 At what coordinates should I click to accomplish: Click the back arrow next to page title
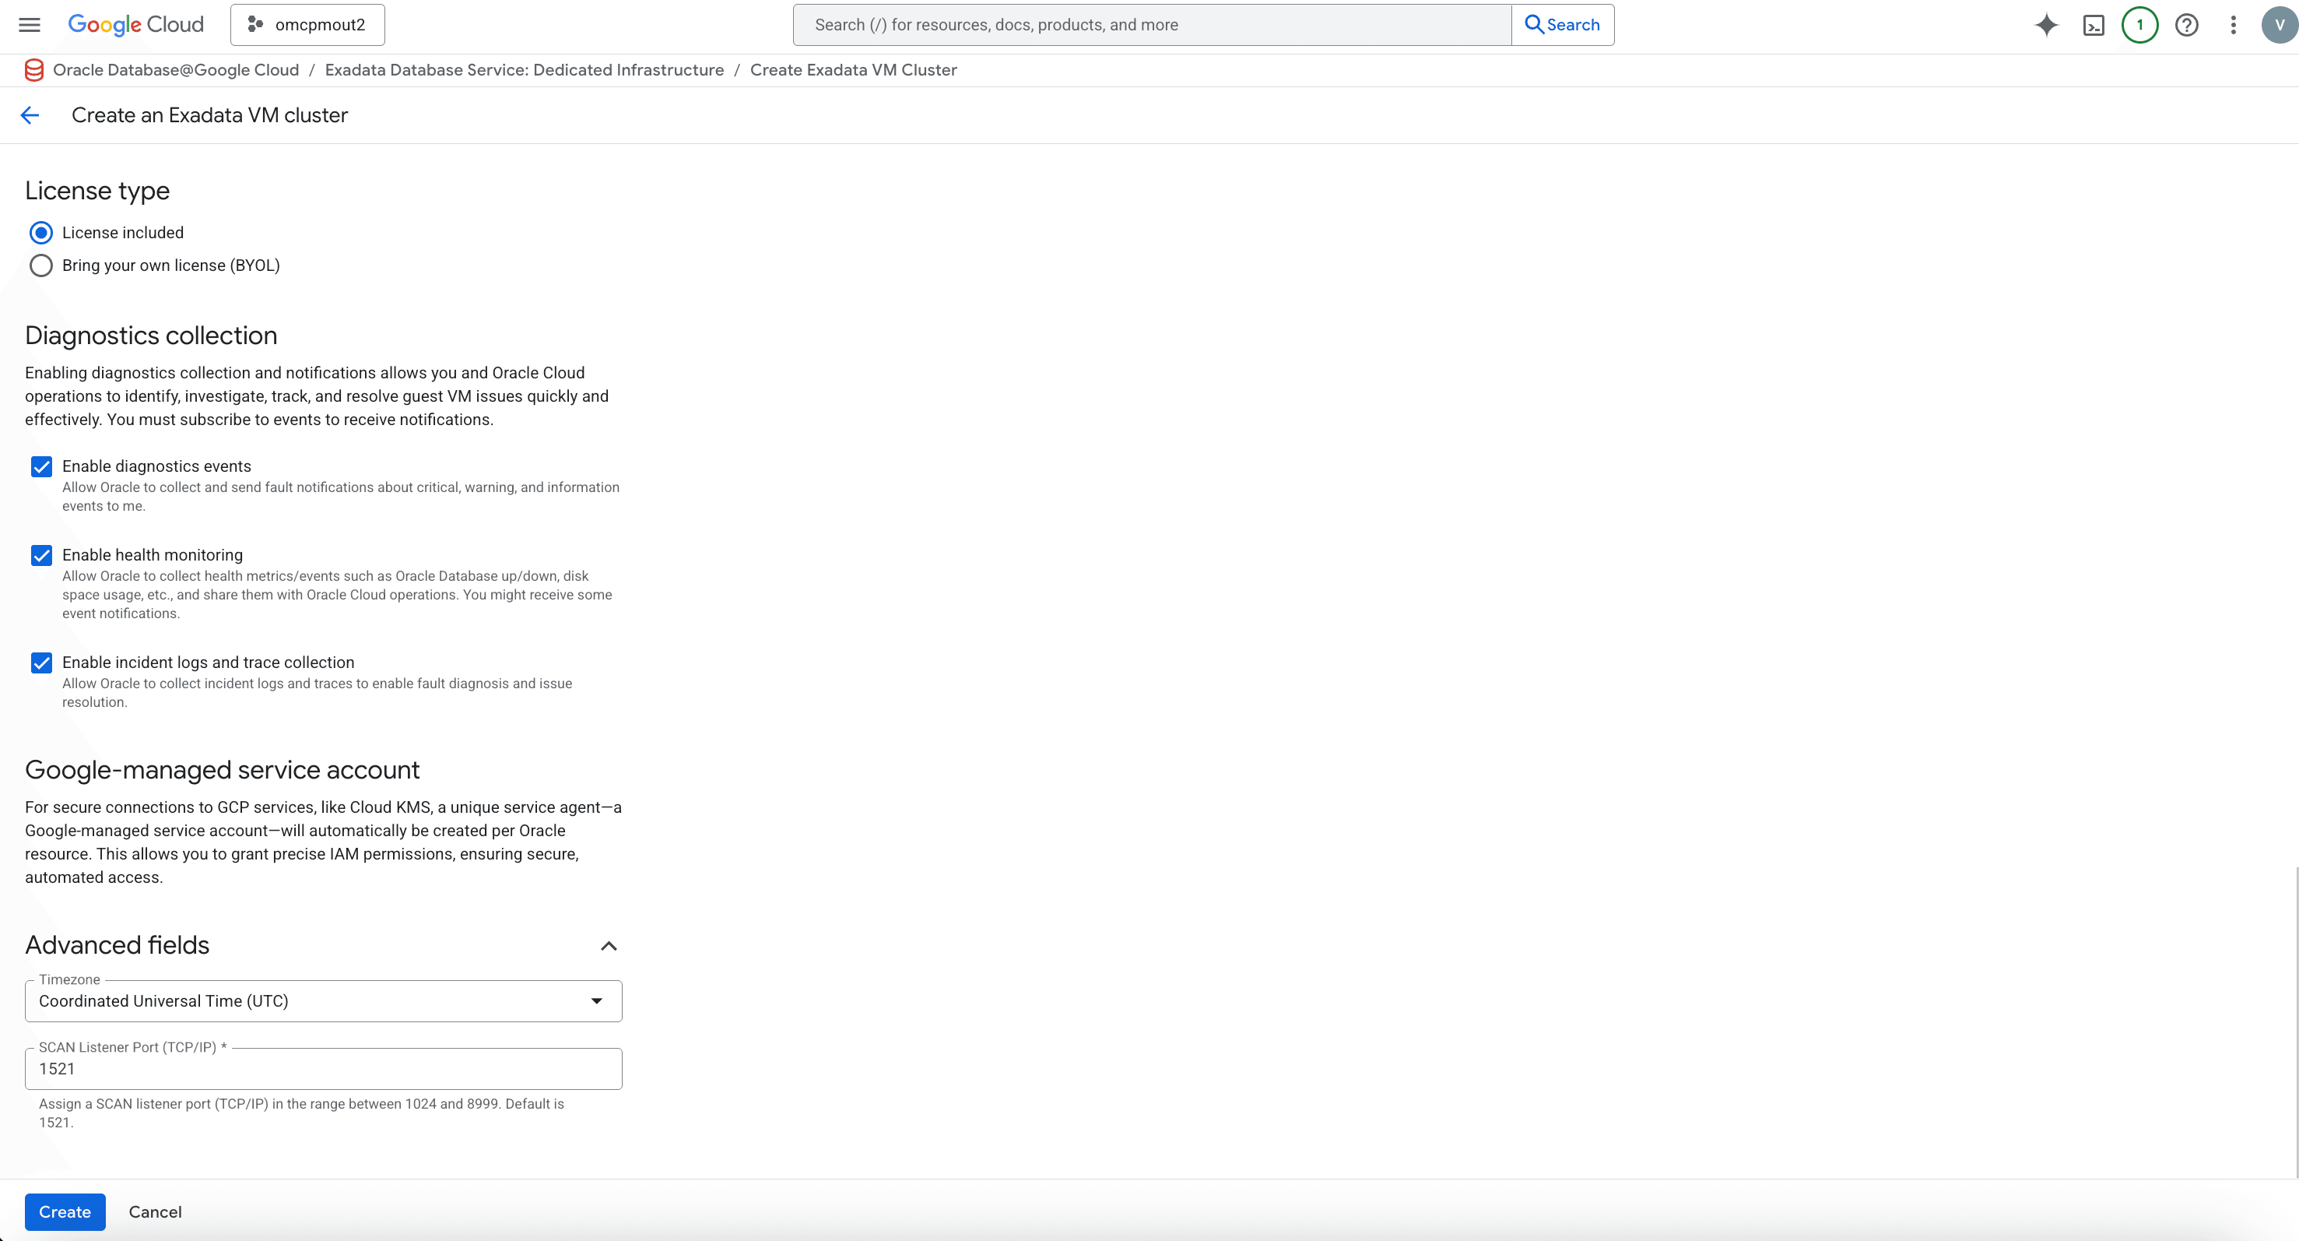[x=30, y=114]
